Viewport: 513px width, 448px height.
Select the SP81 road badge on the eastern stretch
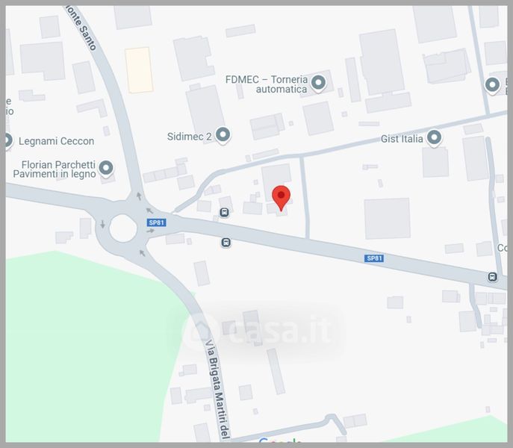pyautogui.click(x=374, y=258)
